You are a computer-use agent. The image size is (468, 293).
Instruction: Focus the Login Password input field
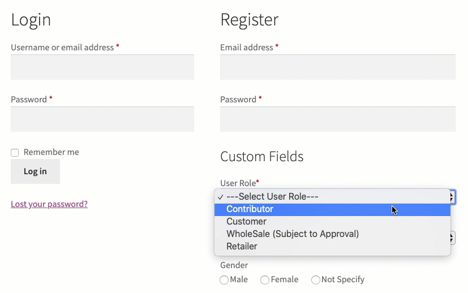102,119
